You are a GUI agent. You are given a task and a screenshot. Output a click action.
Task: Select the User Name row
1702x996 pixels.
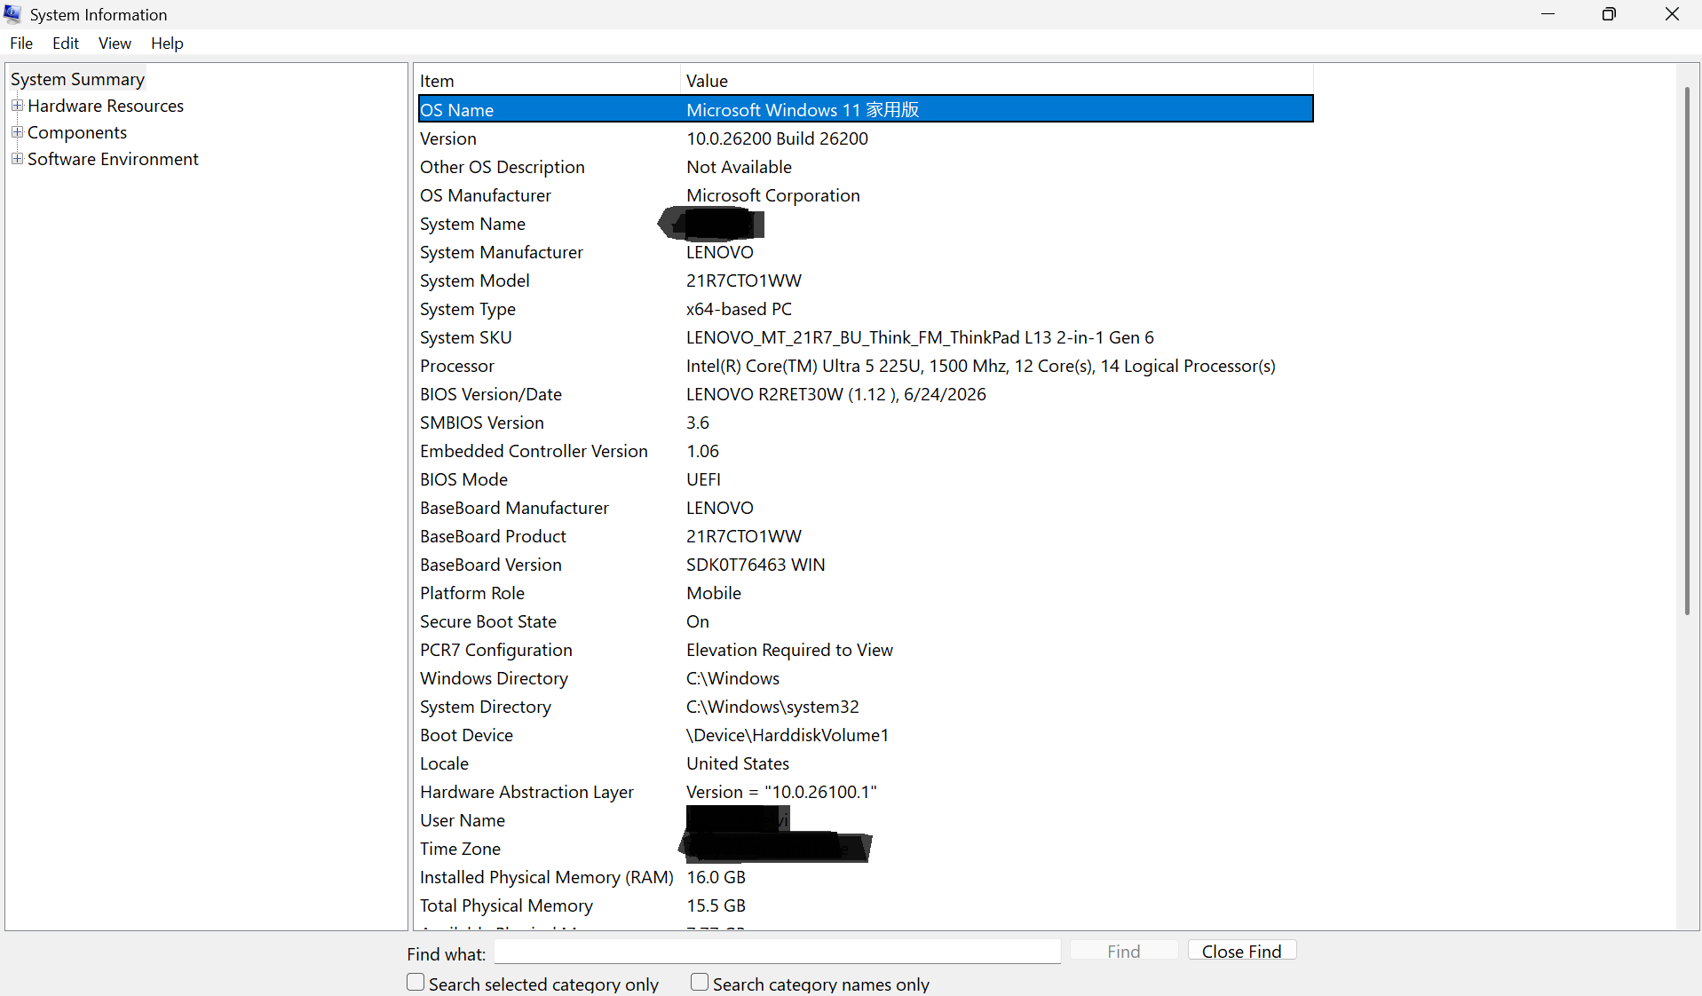(x=866, y=820)
